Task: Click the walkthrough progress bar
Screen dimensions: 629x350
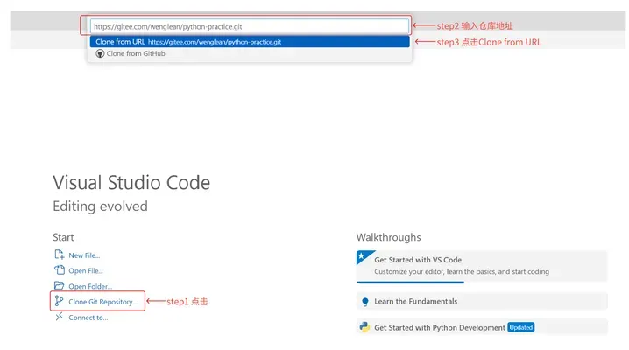Action: click(410, 283)
